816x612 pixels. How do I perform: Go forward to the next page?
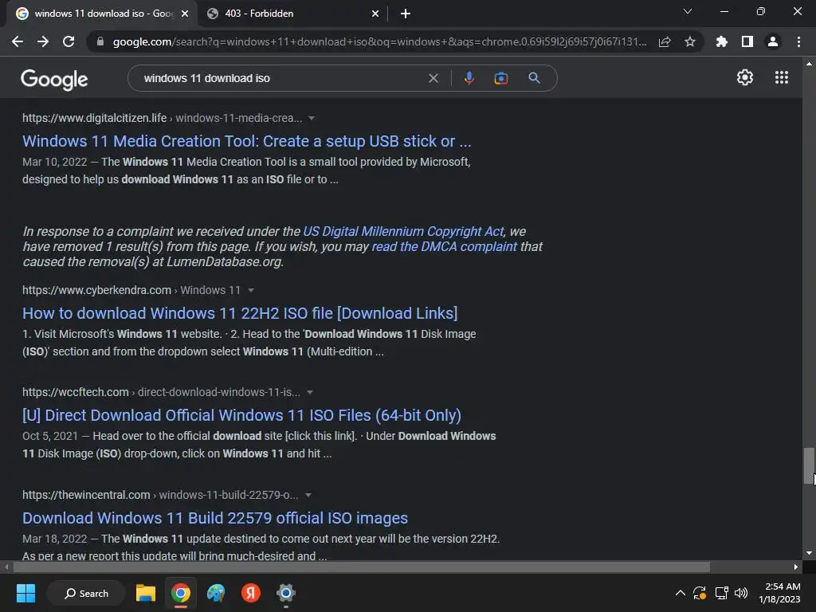pyautogui.click(x=43, y=41)
